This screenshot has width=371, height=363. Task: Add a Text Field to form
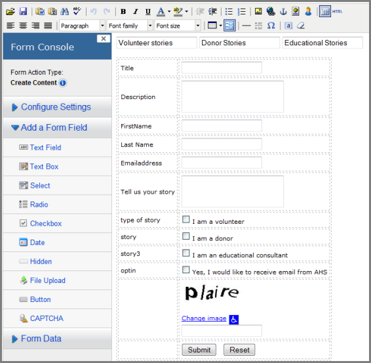57,148
